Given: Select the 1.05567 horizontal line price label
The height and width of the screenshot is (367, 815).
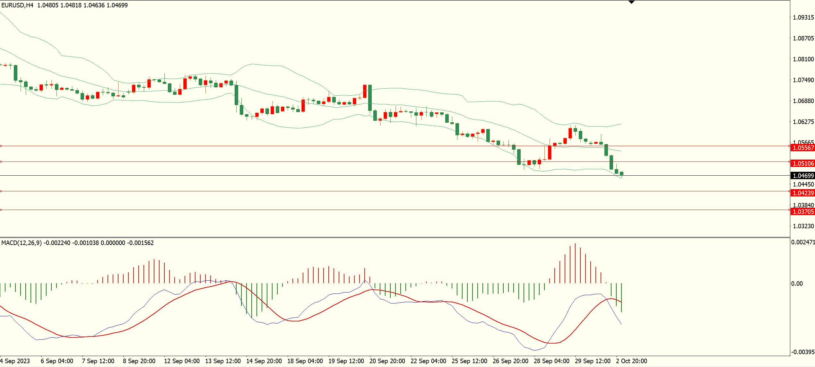Looking at the screenshot, I should coord(803,148).
